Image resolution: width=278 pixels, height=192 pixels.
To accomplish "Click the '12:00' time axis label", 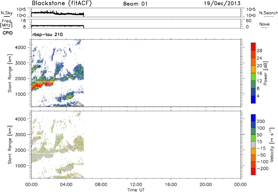I will coord(136,185).
